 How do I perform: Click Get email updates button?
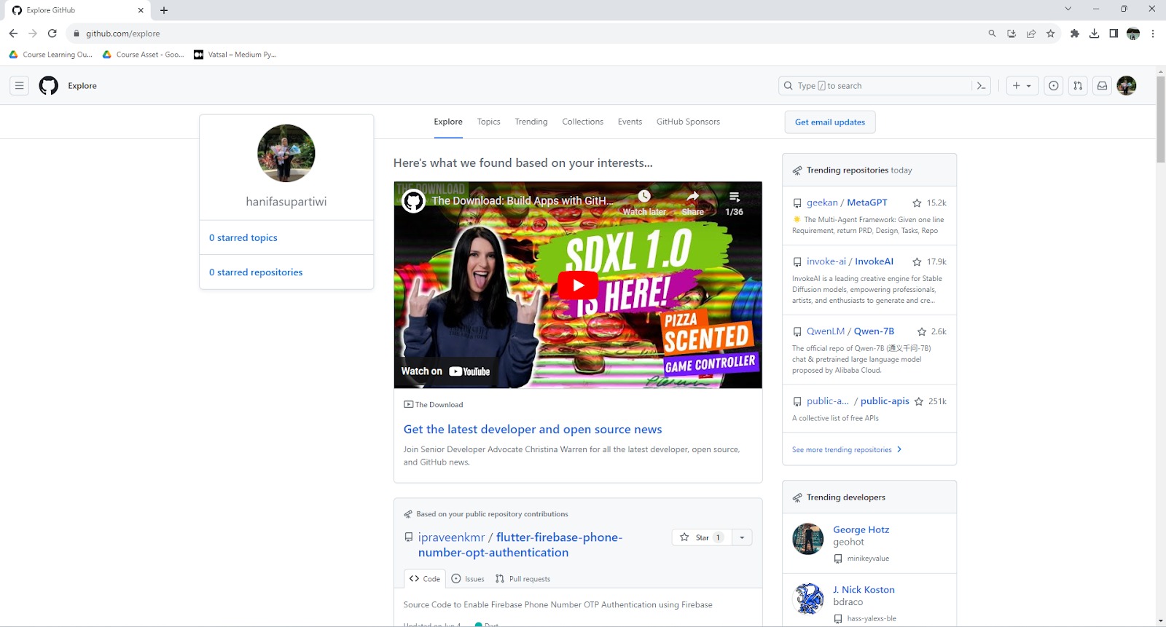pos(830,122)
